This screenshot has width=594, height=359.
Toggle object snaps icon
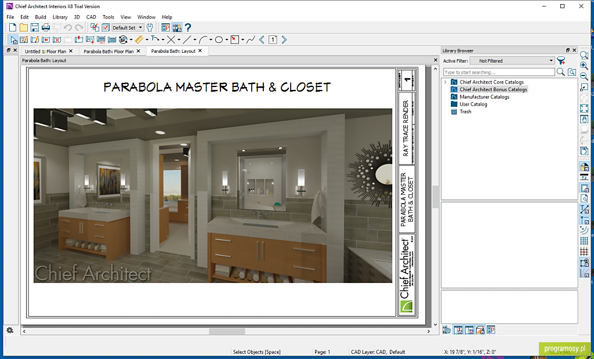pos(584,262)
